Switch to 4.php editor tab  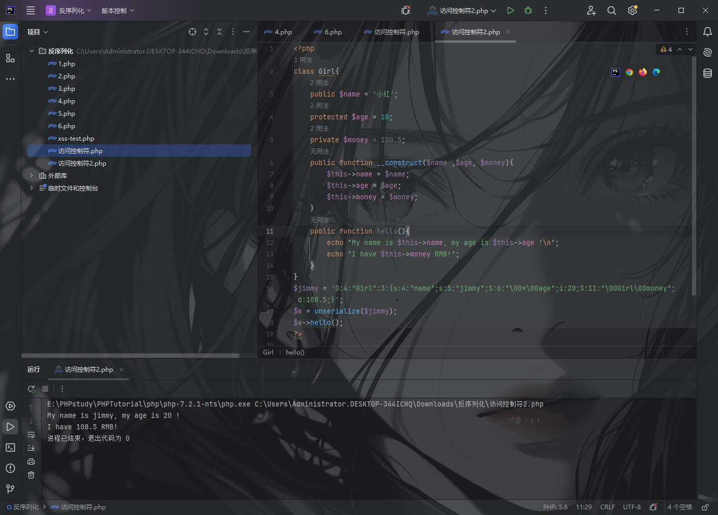click(278, 32)
